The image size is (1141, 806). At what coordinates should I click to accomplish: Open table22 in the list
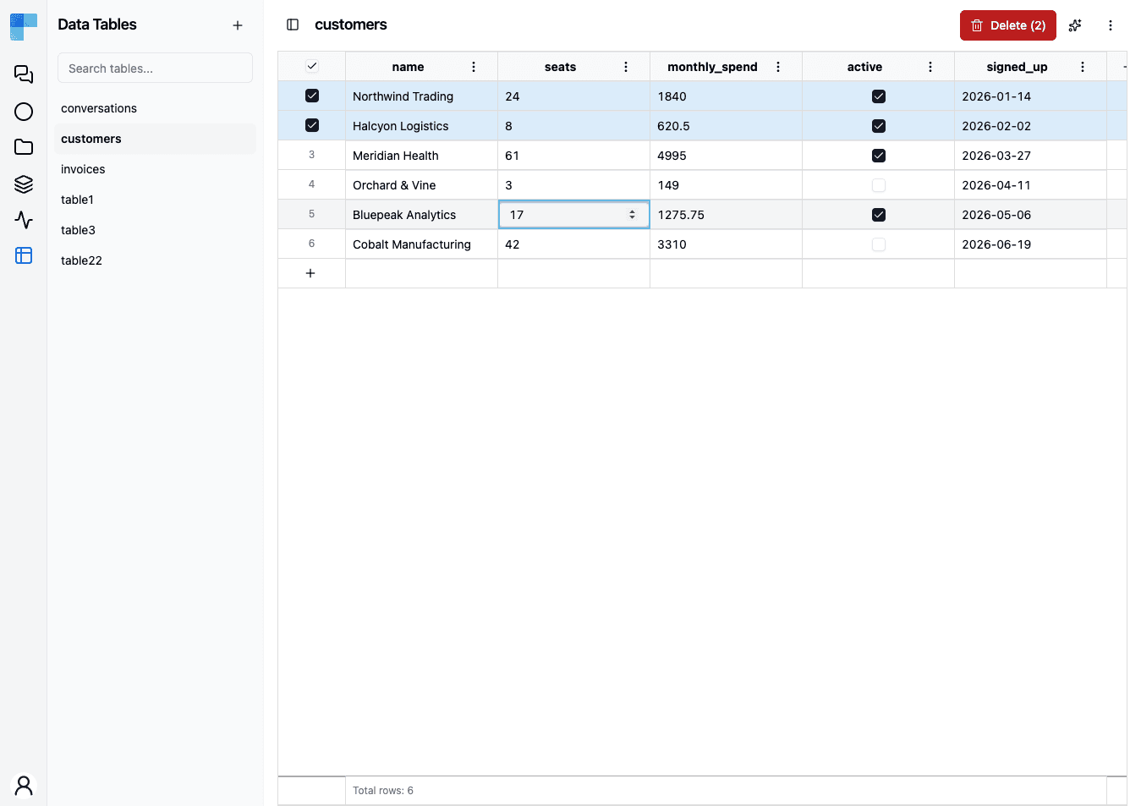155,260
